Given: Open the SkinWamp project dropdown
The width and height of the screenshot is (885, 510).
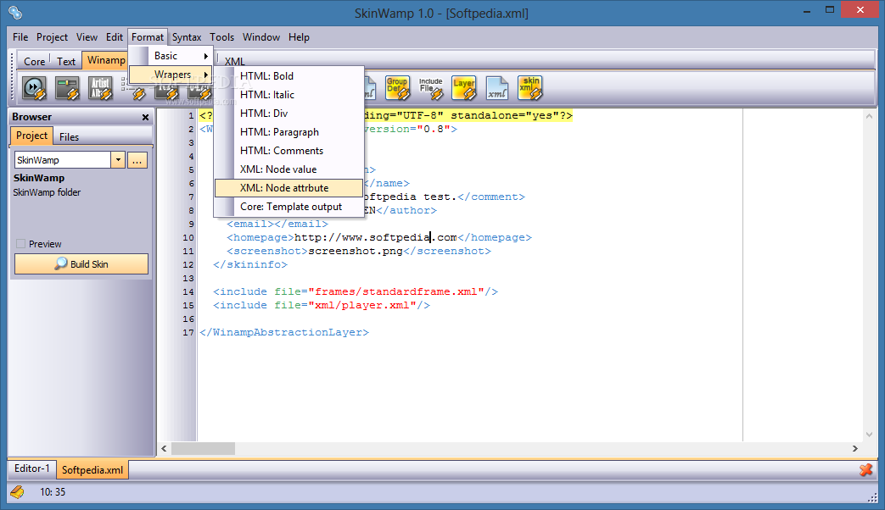Looking at the screenshot, I should [118, 160].
